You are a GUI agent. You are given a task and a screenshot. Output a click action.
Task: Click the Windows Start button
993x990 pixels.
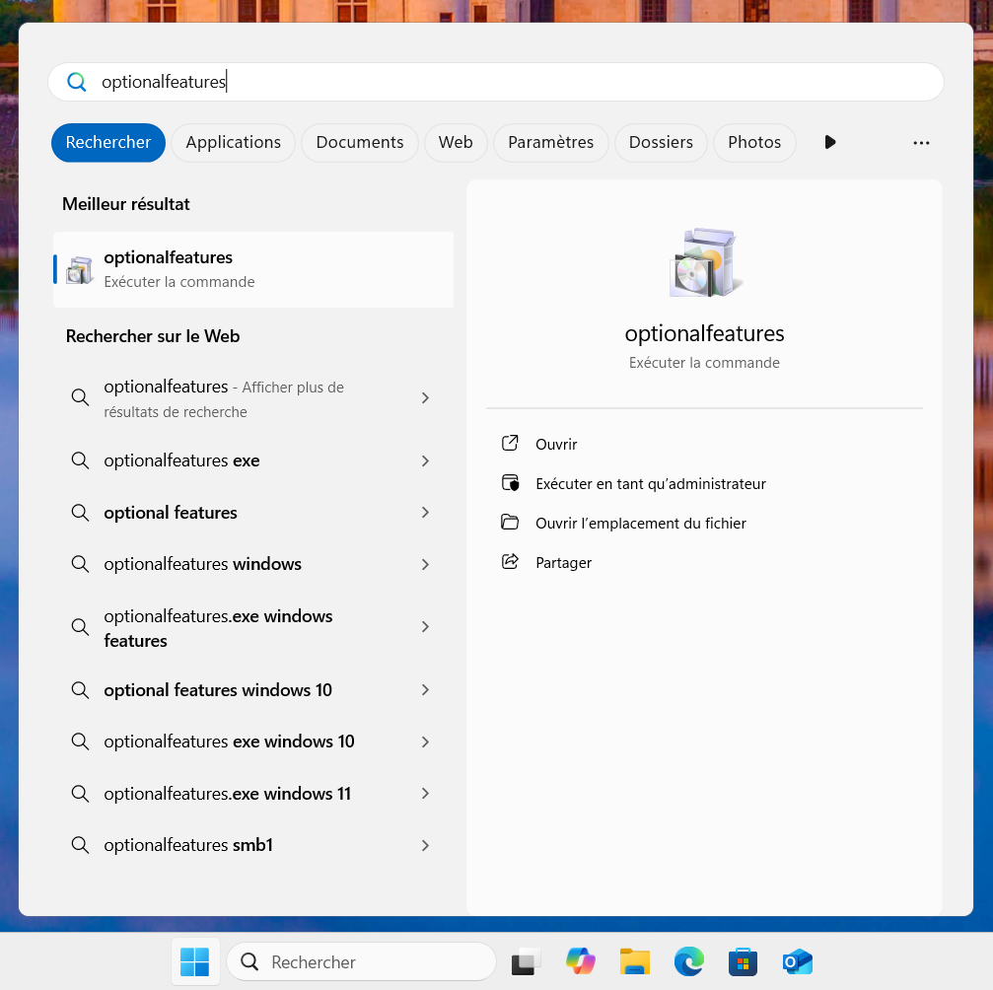(195, 961)
